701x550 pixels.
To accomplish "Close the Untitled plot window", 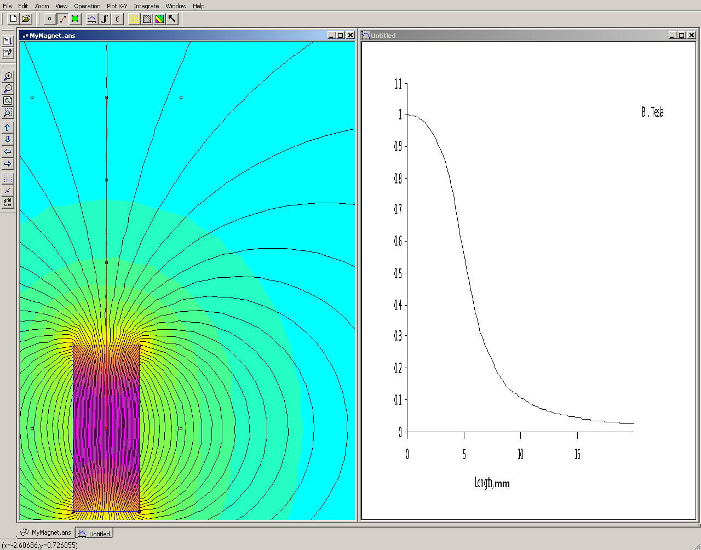I will tap(692, 35).
